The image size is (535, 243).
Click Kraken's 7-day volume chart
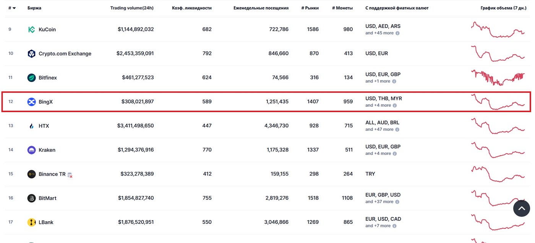[498, 150]
